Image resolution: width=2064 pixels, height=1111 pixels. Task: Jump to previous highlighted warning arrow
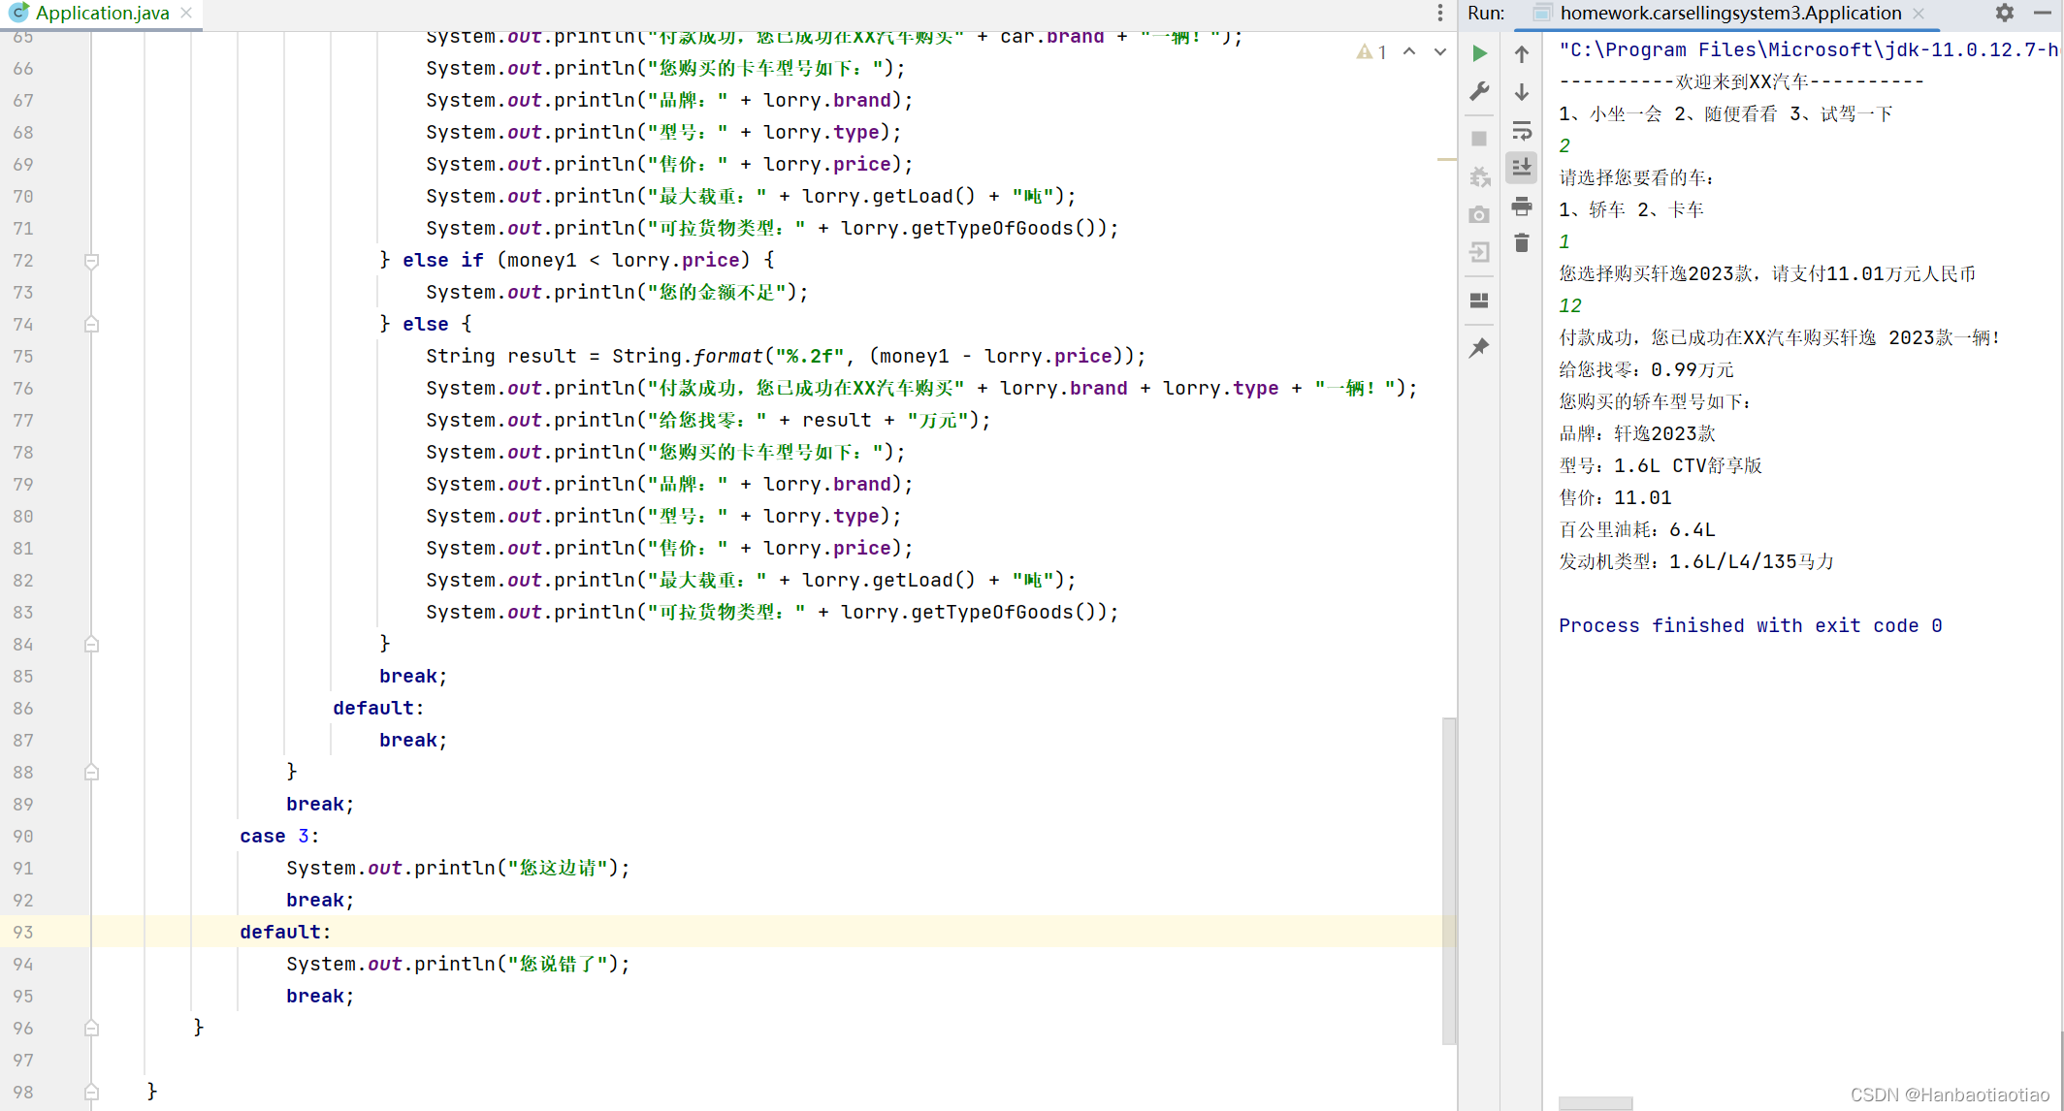coord(1409,51)
